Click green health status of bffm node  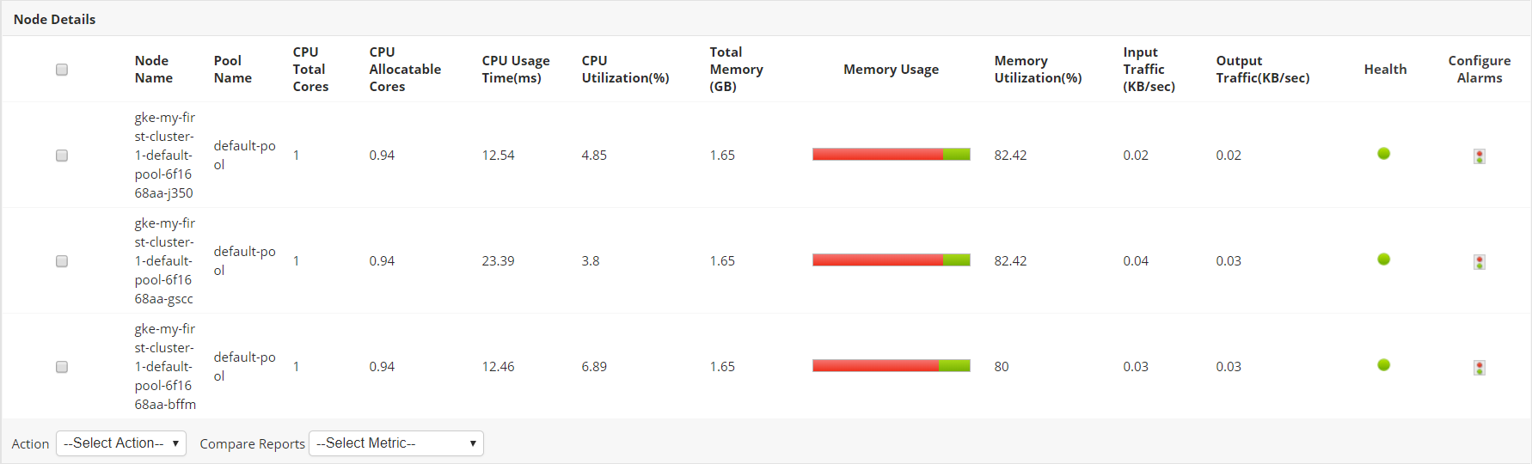pyautogui.click(x=1383, y=365)
